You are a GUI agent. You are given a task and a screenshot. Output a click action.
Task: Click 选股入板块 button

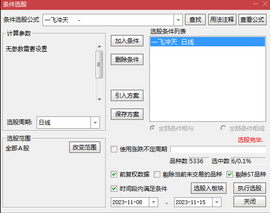click(209, 188)
